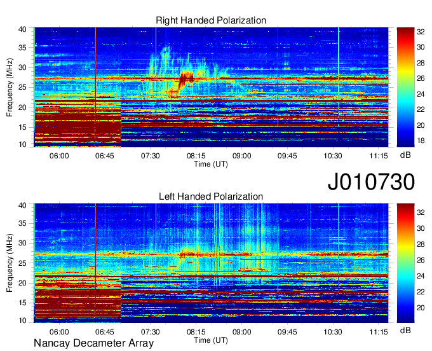Click the dB unit label of the upper colorbar
432x351 pixels.
click(405, 155)
